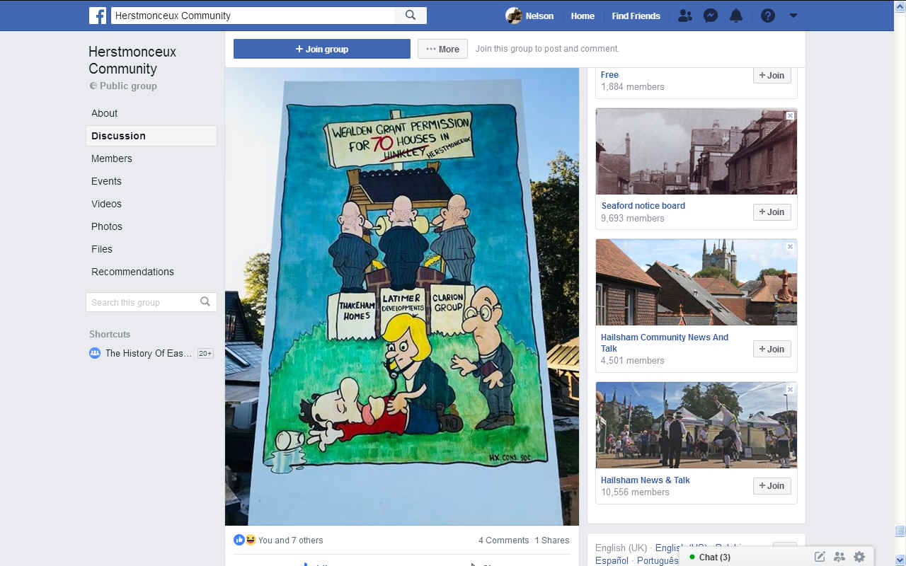Image resolution: width=906 pixels, height=566 pixels.
Task: Open Hailsham Community News And Talk link
Action: coord(665,342)
